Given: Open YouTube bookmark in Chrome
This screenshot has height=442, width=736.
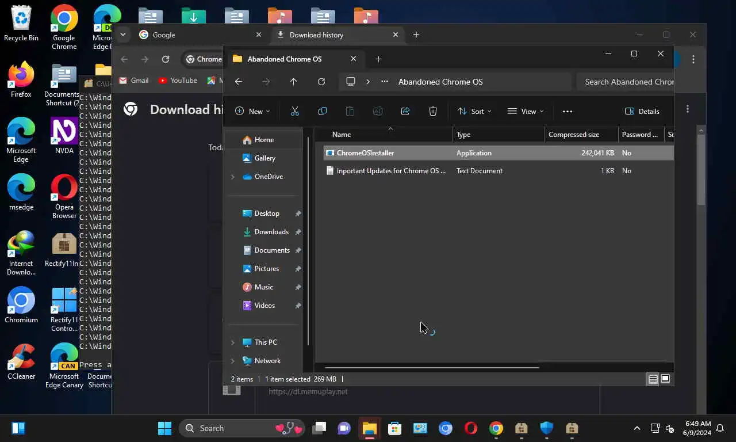Looking at the screenshot, I should coord(178,81).
